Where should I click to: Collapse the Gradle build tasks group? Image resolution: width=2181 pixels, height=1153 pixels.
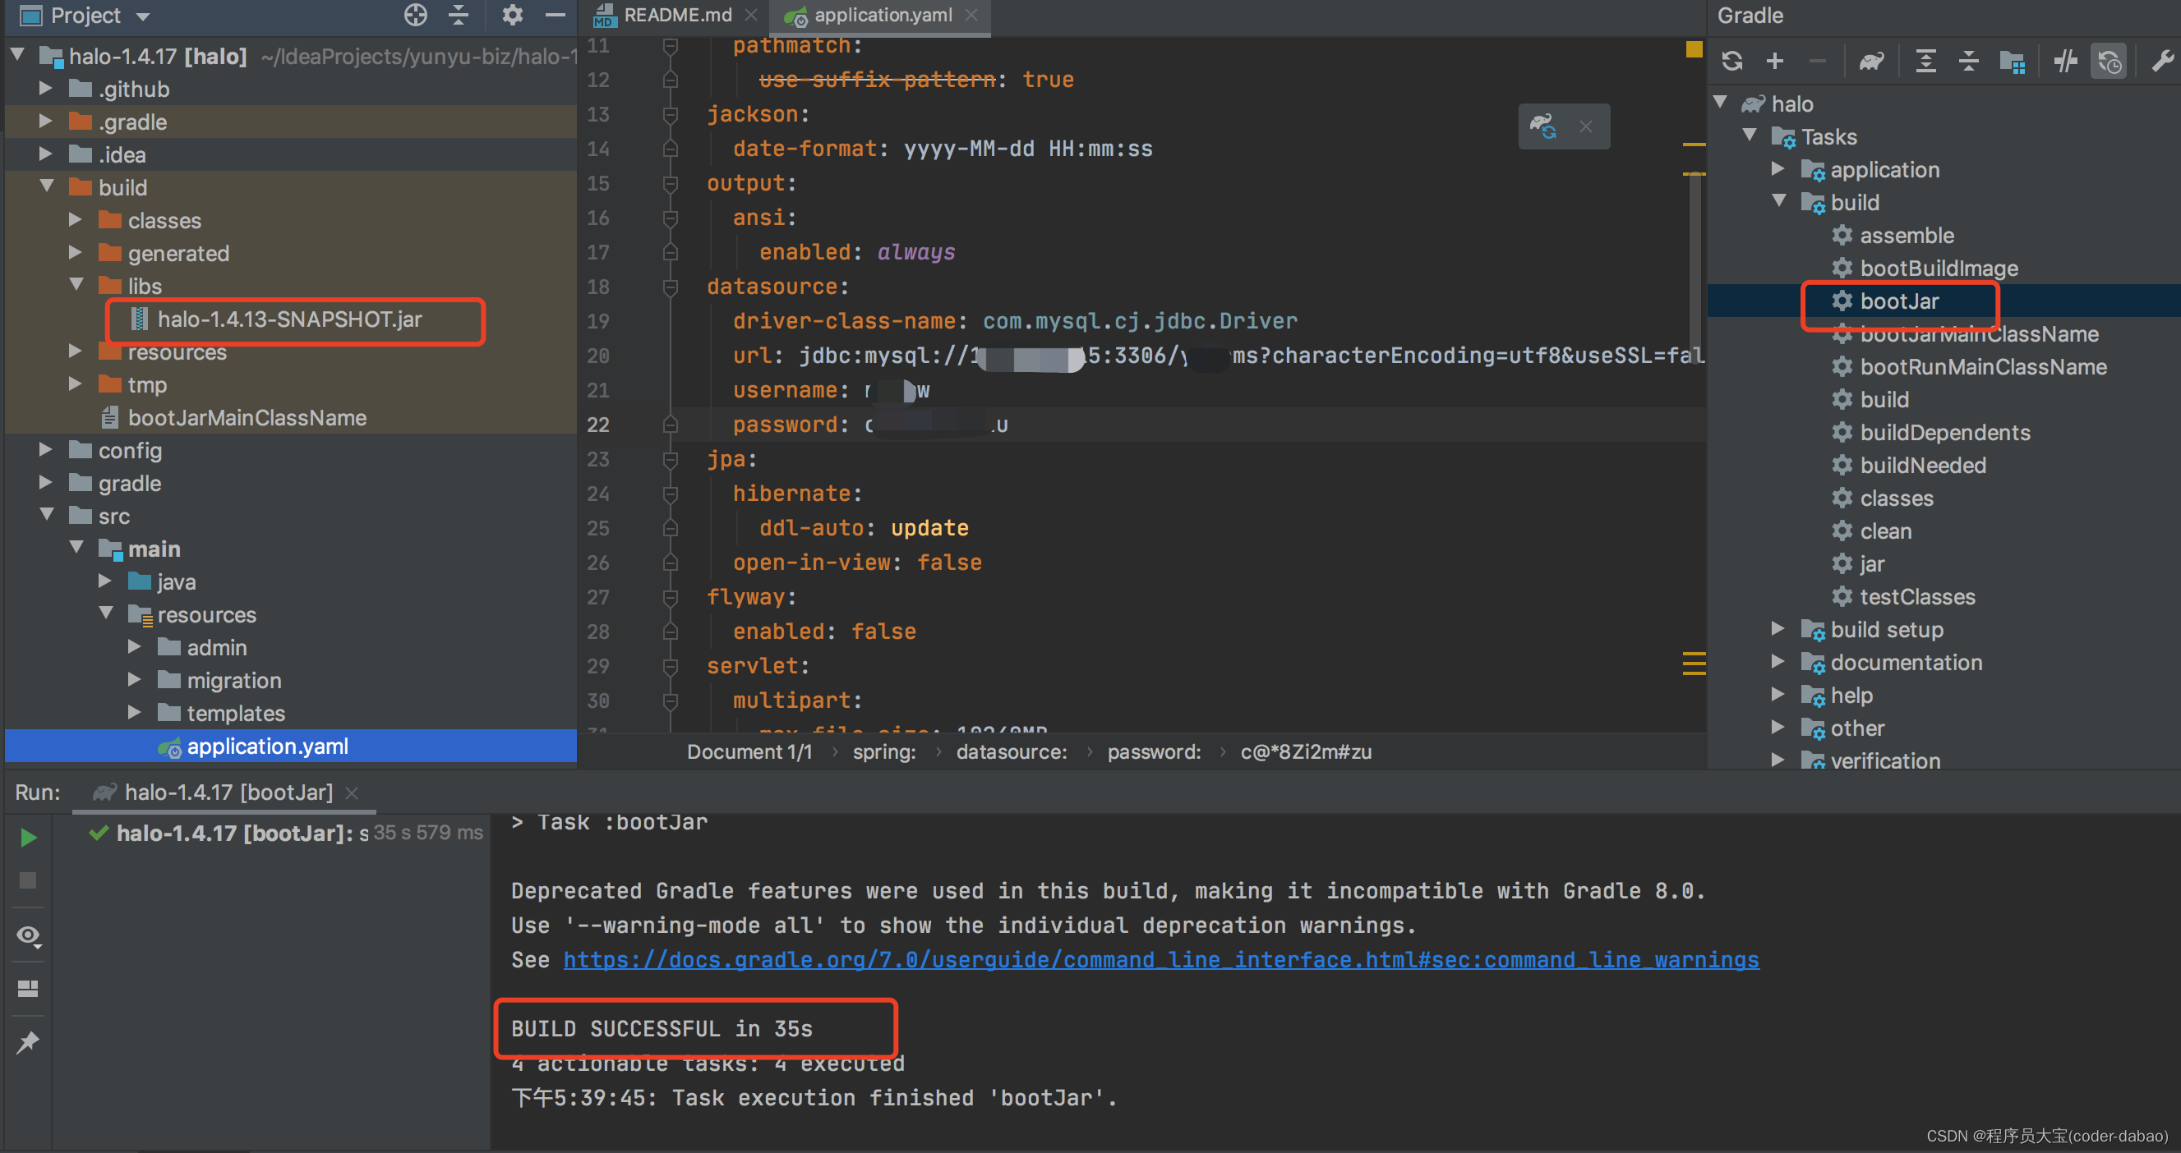(x=1779, y=202)
